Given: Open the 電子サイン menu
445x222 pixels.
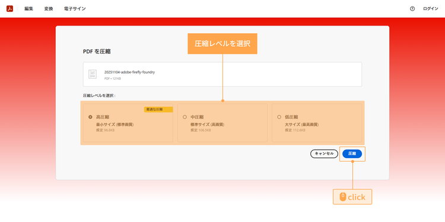Looking at the screenshot, I should [75, 9].
